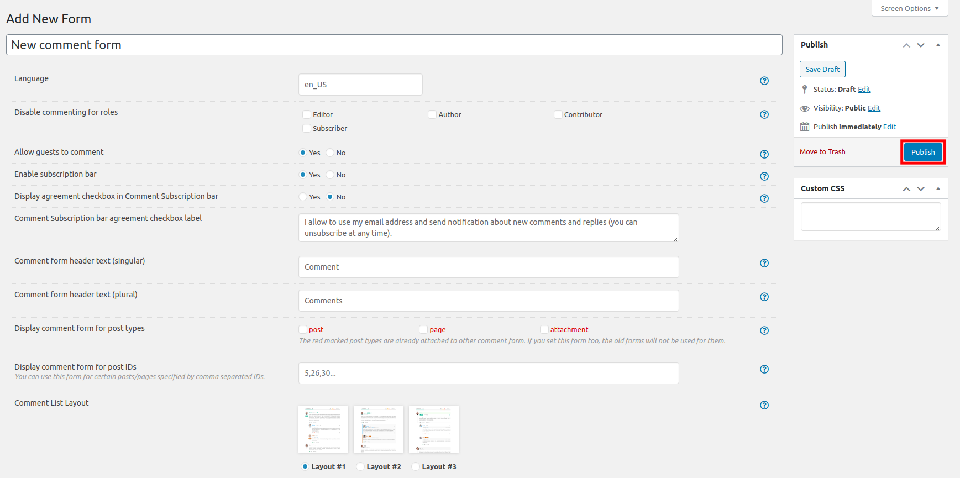960x478 pixels.
Task: Tick the page post type checkbox
Action: coord(423,329)
